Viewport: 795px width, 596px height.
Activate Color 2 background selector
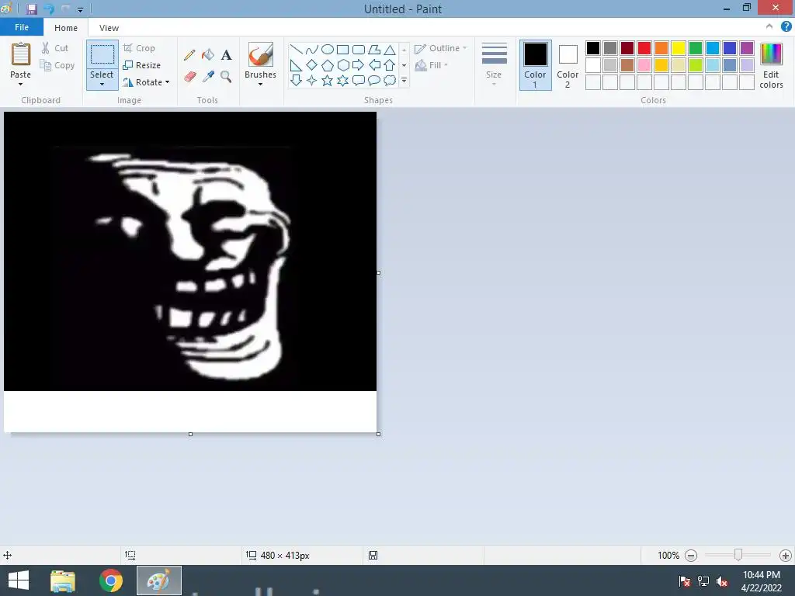pyautogui.click(x=568, y=65)
